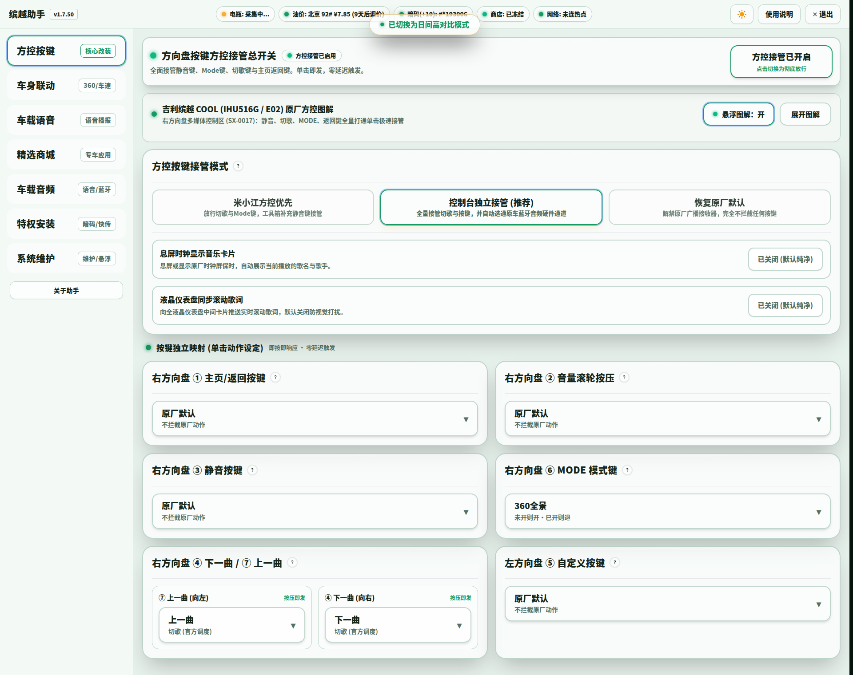Select 恢复原厂默认 mode
Screen dimensions: 853x675
719,207
